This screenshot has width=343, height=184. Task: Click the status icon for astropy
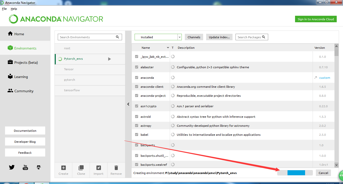(x=173, y=125)
